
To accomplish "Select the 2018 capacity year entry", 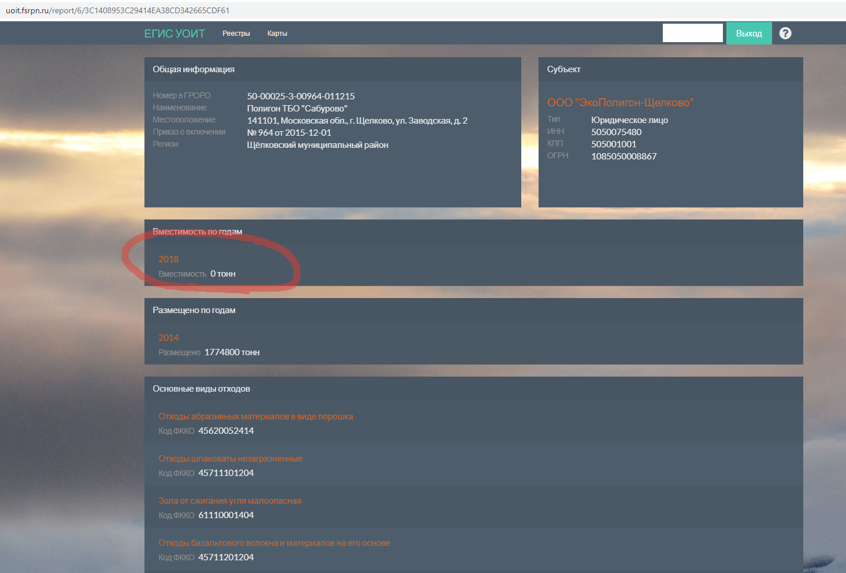I will (x=169, y=259).
